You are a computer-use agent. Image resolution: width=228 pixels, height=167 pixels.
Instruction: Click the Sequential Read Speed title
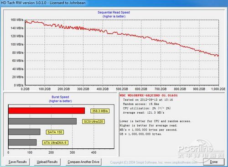(114, 12)
